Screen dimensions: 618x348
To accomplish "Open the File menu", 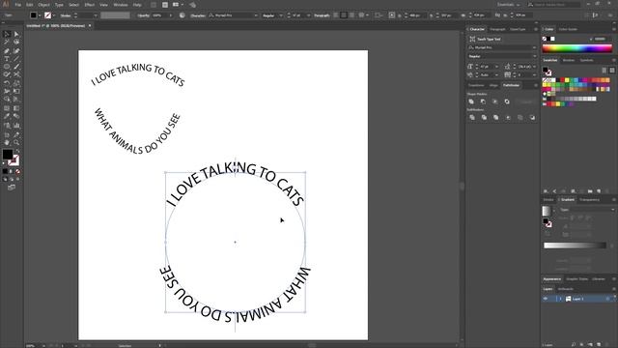I will 18,5.
